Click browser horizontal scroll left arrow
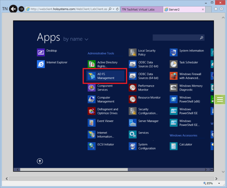The image size is (227, 188). click(x=7, y=179)
